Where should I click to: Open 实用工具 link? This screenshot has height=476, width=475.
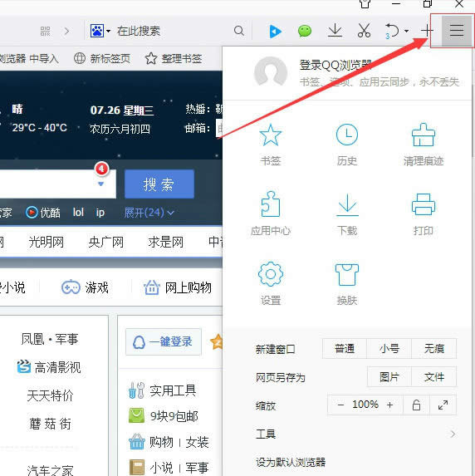[x=163, y=390]
